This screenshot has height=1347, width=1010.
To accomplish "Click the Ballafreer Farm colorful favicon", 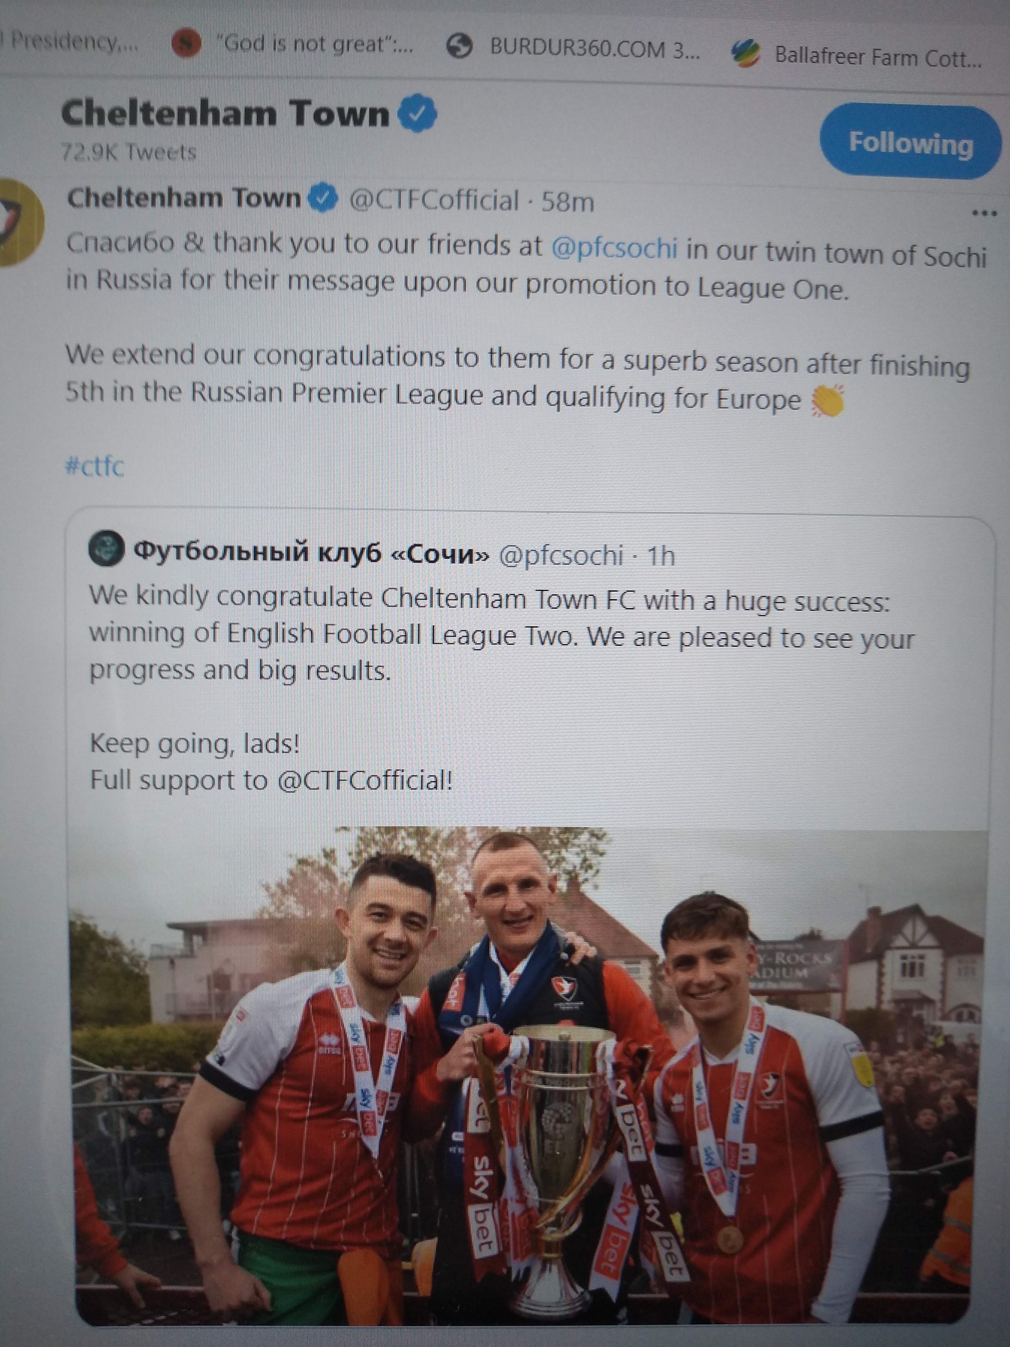I will click(746, 53).
